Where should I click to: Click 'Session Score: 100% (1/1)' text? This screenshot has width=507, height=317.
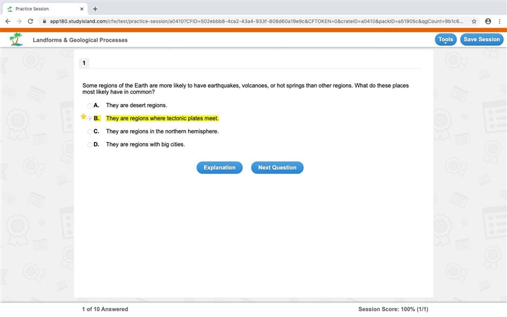(x=393, y=309)
